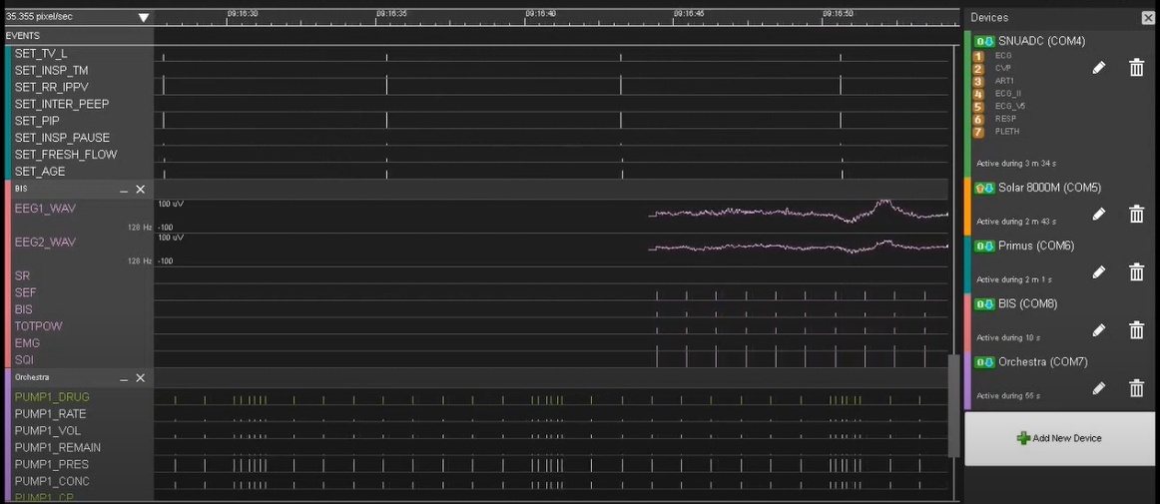The image size is (1160, 504).
Task: Toggle Primus (COM6) connection status indicator
Action: click(x=984, y=247)
